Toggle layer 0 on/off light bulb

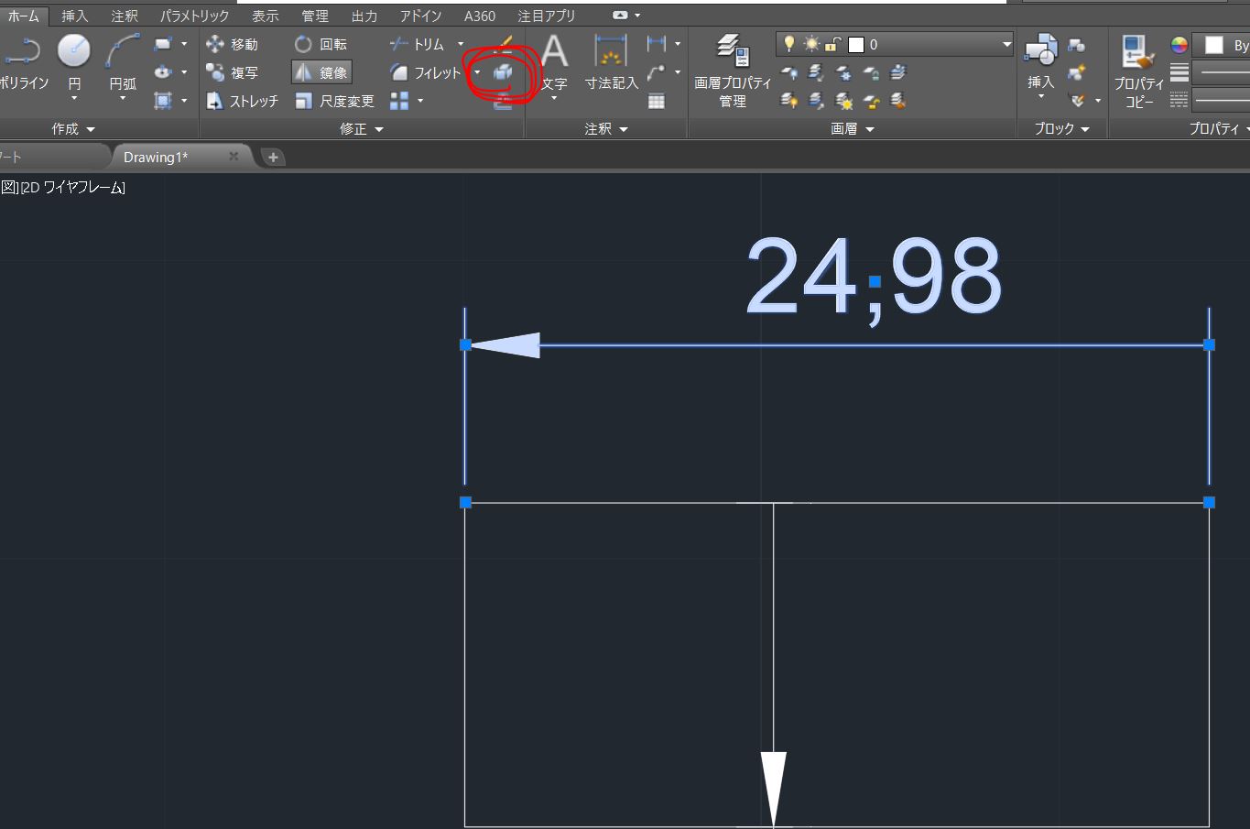point(789,43)
